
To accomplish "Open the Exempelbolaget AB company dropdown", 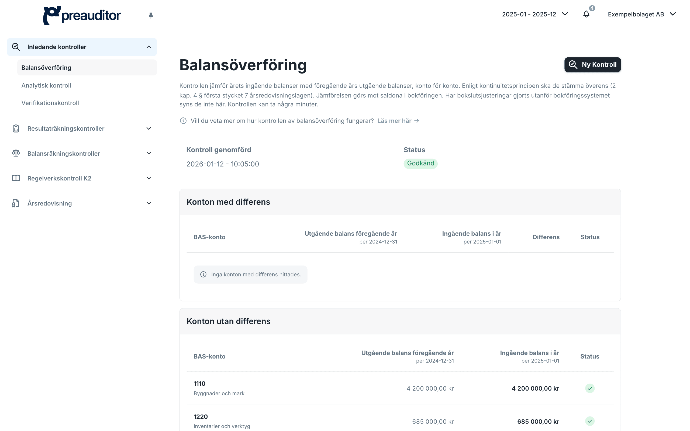I will pos(641,14).
